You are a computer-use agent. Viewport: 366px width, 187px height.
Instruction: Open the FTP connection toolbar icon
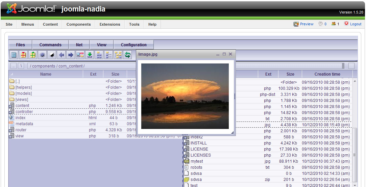[80, 55]
